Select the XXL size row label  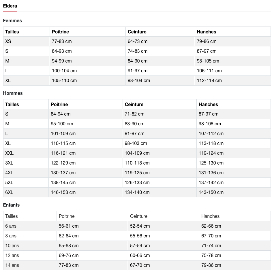(10, 153)
